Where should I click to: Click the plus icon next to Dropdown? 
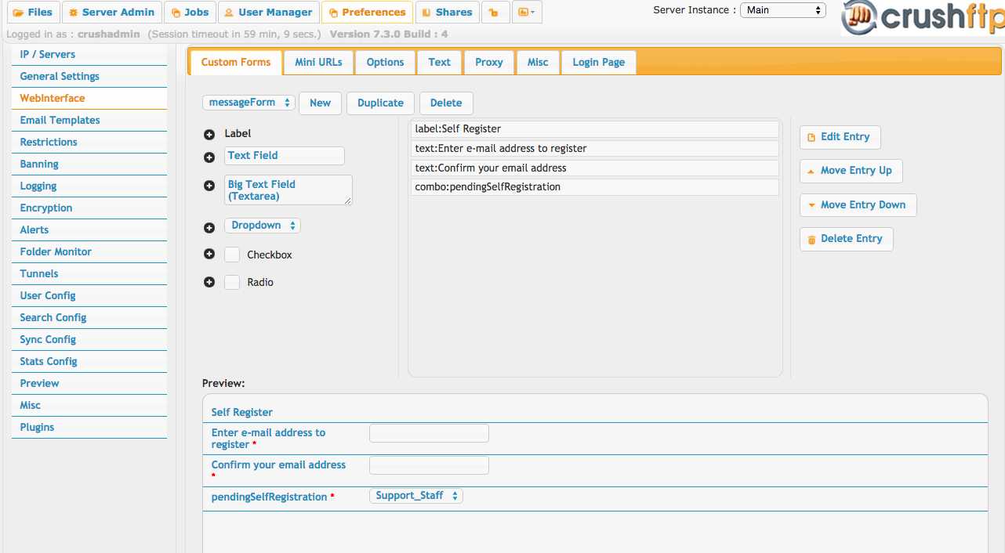209,228
